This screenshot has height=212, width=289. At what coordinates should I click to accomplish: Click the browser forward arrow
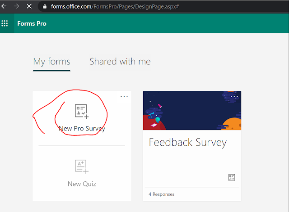click(x=17, y=6)
